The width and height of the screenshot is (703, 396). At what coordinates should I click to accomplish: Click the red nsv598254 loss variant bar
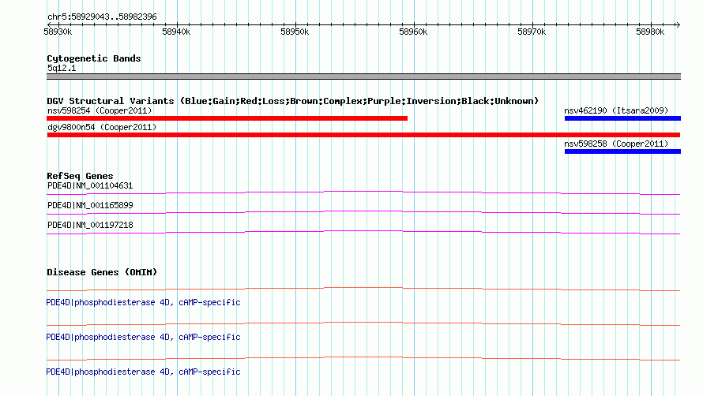(227, 118)
